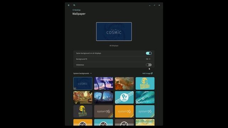The image size is (228, 128).
Task: Select the teal system76 wallpaper
Action: pos(145,111)
